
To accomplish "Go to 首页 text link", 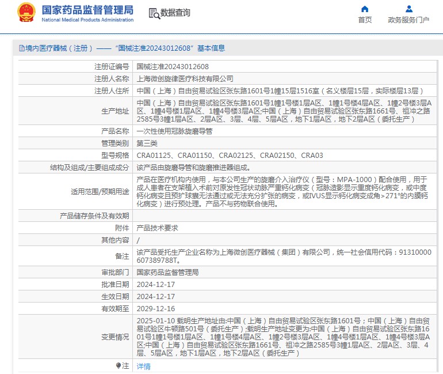I will (365, 20).
